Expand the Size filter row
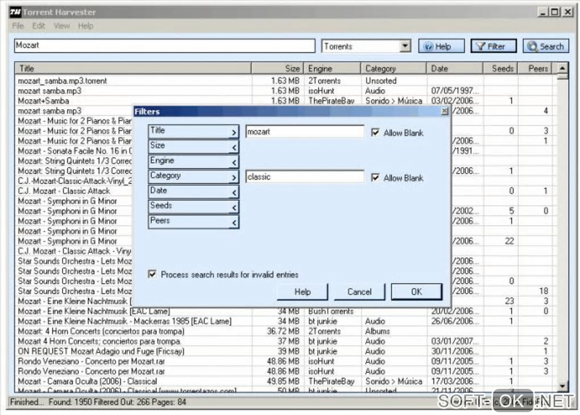Image resolution: width=580 pixels, height=415 pixels. click(x=234, y=148)
